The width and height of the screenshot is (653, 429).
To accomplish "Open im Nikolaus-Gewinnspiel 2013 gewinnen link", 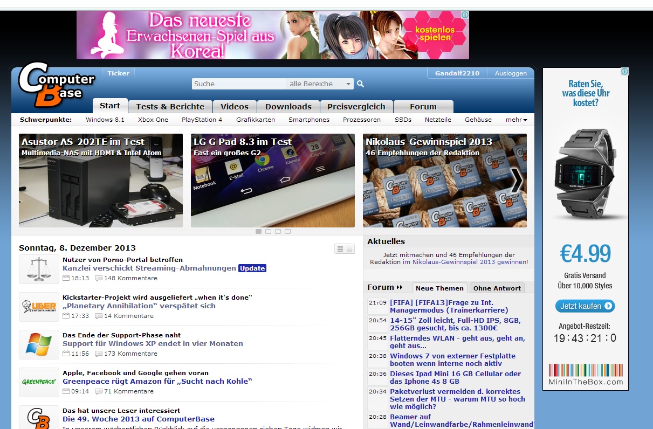I will 465,262.
